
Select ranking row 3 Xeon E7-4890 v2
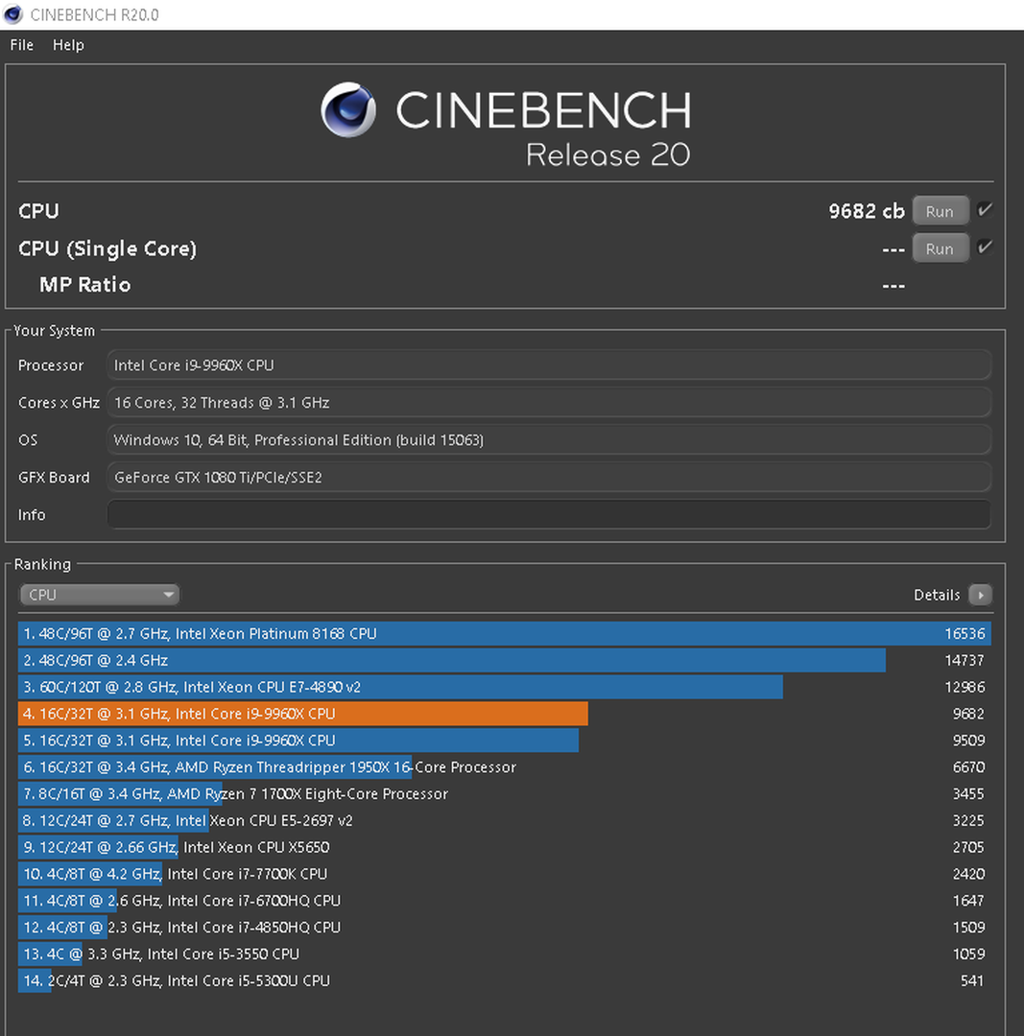[505, 687]
